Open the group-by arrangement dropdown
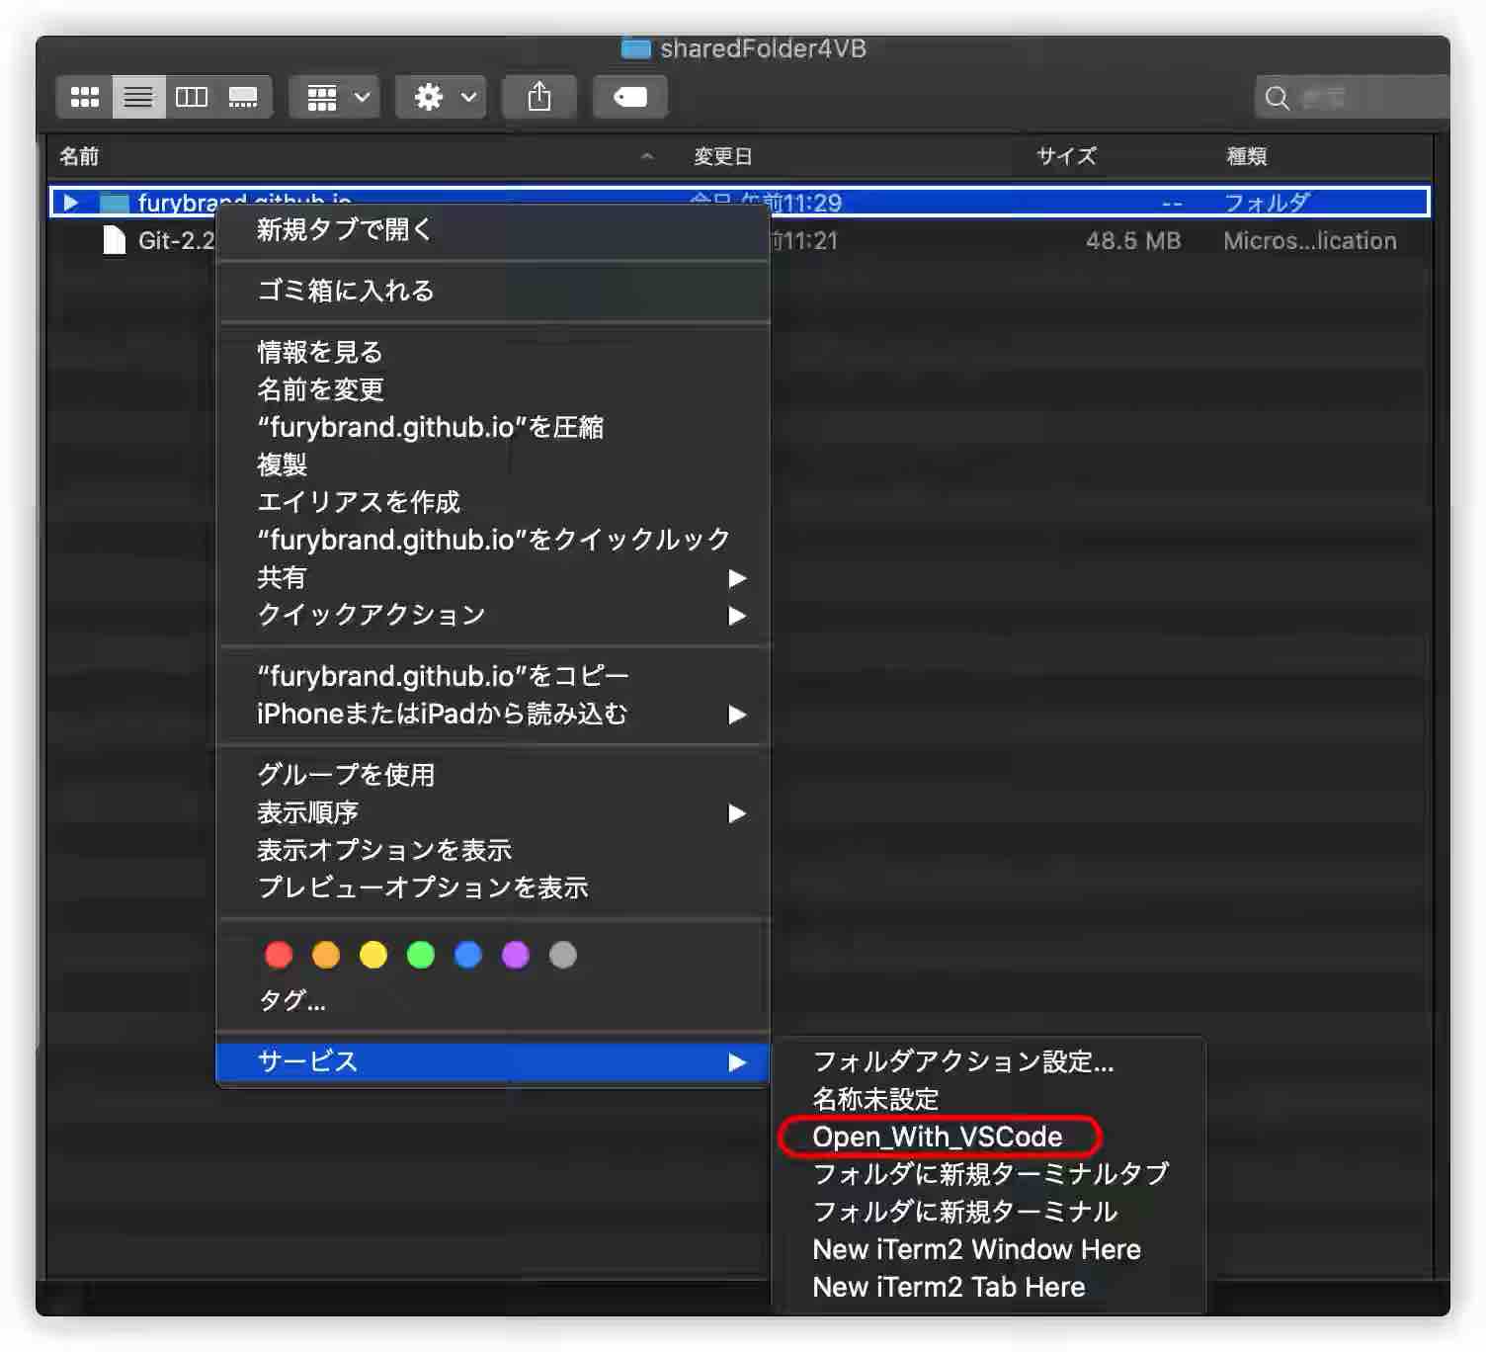The image size is (1486, 1352). click(336, 97)
